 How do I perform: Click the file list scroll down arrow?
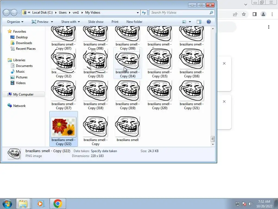(x=213, y=144)
